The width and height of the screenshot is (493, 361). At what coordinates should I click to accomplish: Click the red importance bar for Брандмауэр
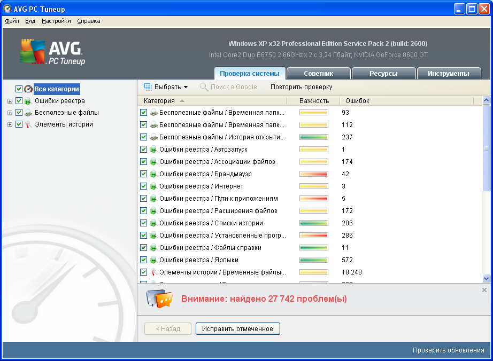314,174
